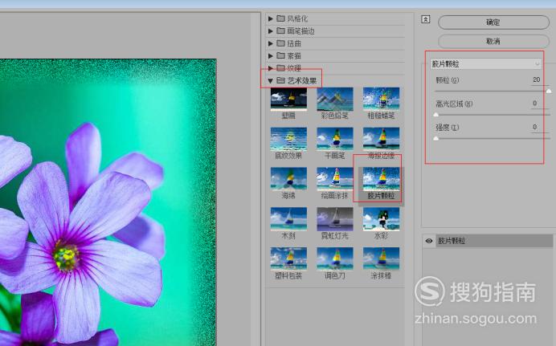This screenshot has height=346, width=556.
Task: Collapse the 艺术效果 folder triangle
Action: tap(270, 81)
